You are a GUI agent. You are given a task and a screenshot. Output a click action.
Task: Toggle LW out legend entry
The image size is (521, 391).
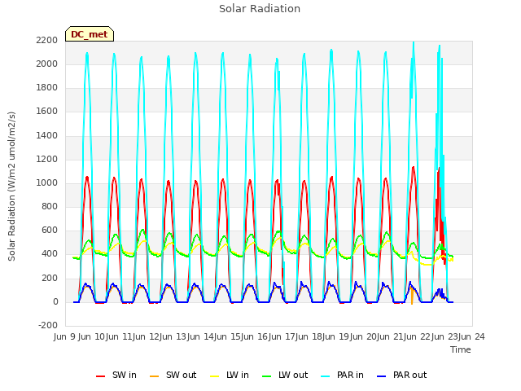click(285, 375)
